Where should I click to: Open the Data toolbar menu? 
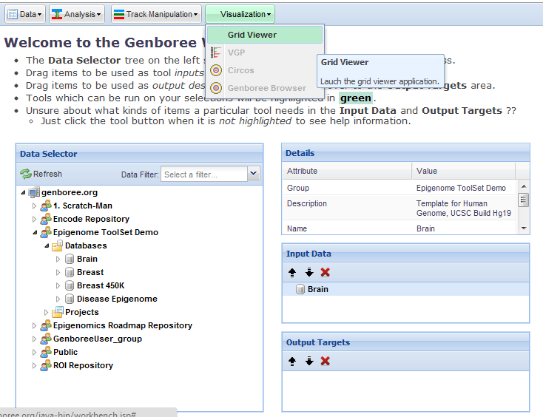click(x=25, y=14)
